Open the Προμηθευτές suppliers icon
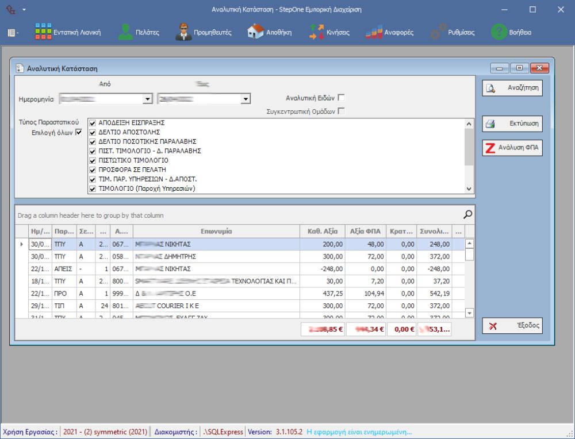The image size is (575, 439). point(183,32)
